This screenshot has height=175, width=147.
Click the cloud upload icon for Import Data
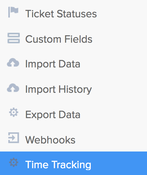tap(13, 62)
